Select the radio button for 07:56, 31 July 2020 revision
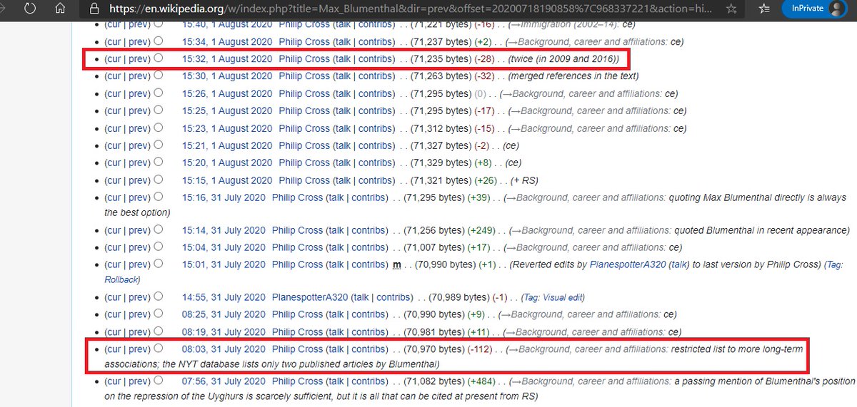This screenshot has width=857, height=407. point(159,381)
